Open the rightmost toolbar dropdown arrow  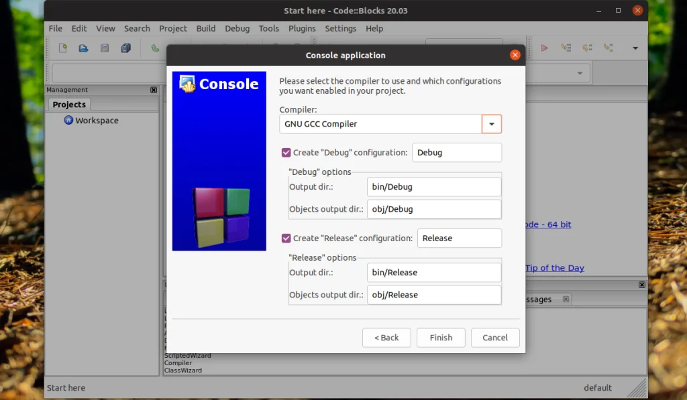635,48
